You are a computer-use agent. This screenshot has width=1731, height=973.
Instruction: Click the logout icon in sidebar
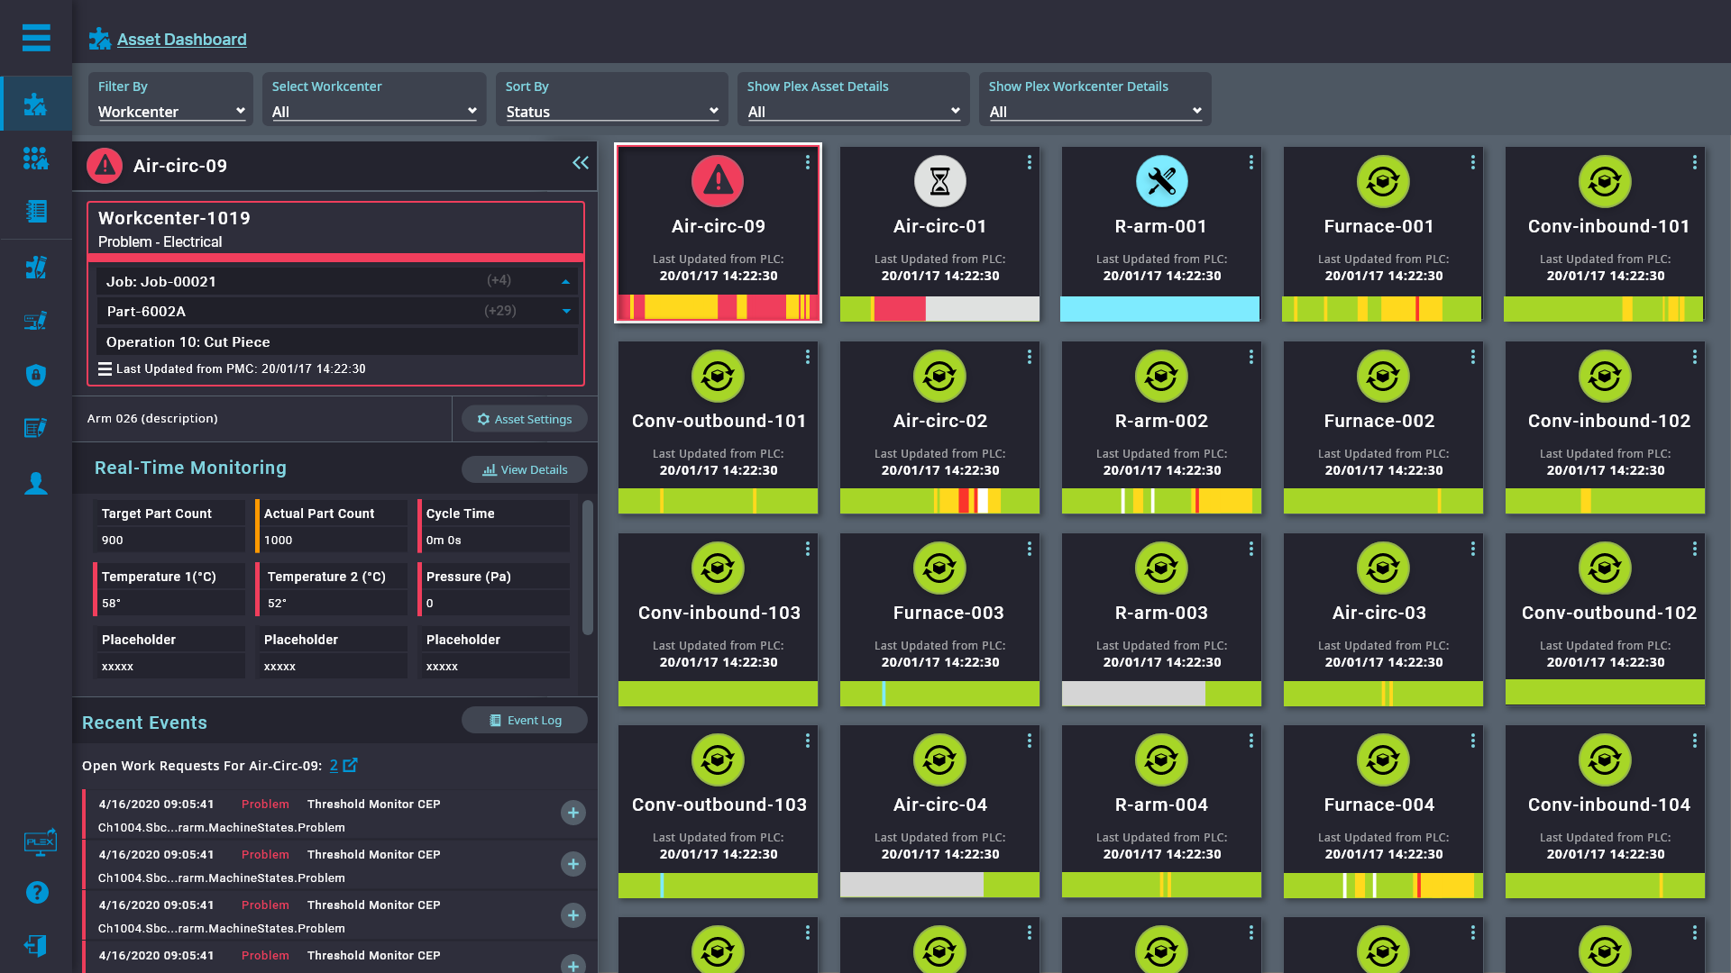coord(36,945)
